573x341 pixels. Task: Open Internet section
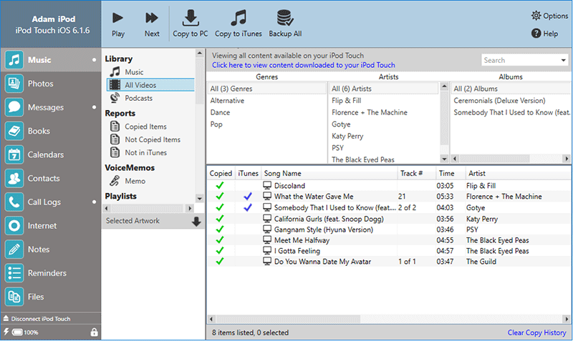coord(51,226)
